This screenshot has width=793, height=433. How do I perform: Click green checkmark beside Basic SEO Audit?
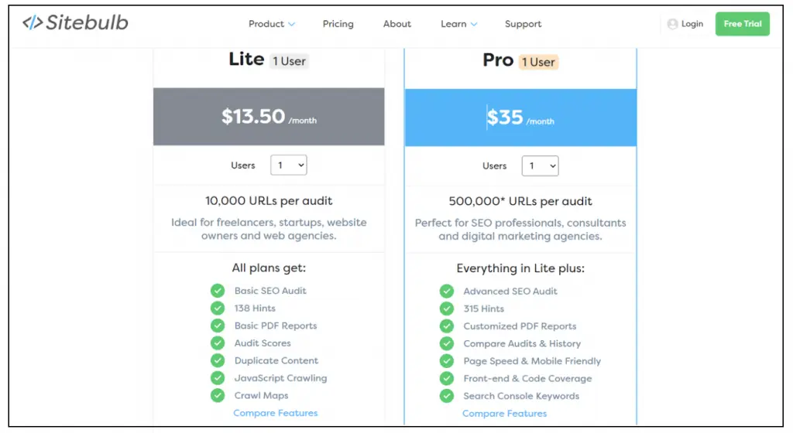218,291
